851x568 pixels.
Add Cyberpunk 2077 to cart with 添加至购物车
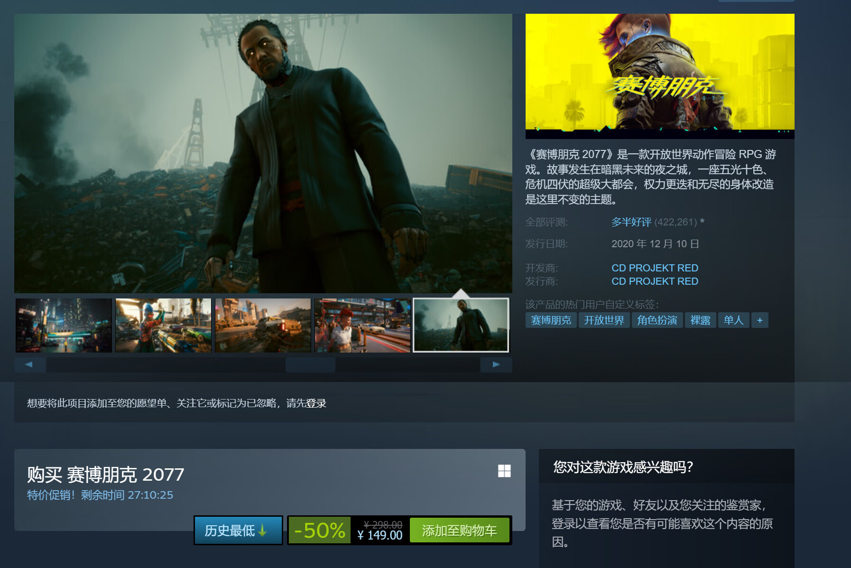pos(460,531)
